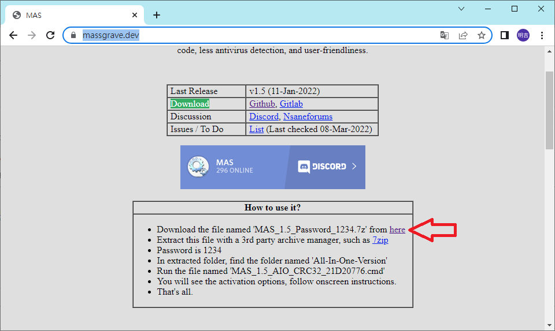The image size is (555, 331).
Task: Open the issues List link
Action: [x=256, y=129]
